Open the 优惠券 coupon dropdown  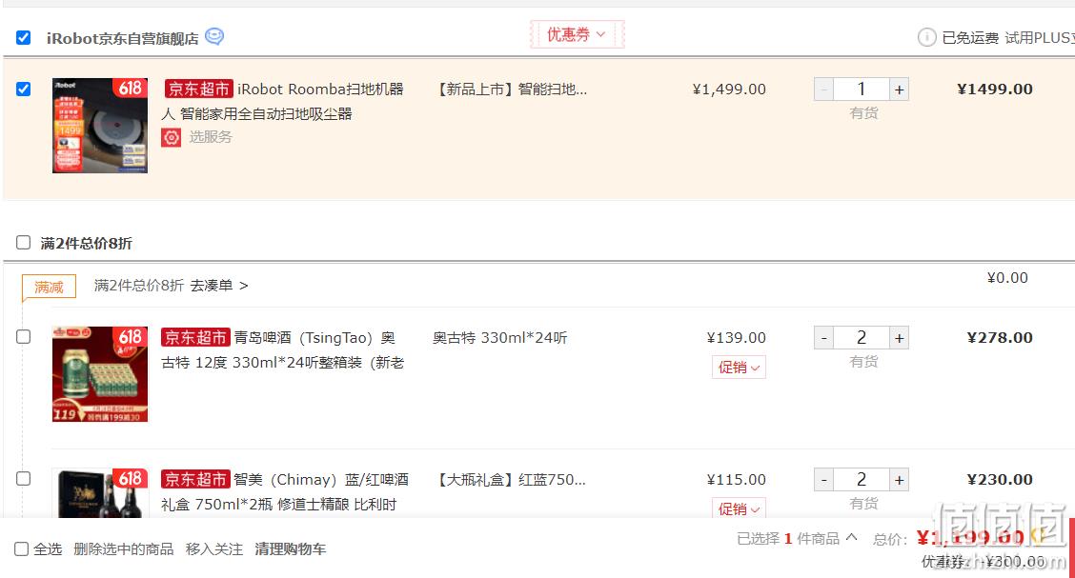pos(577,34)
